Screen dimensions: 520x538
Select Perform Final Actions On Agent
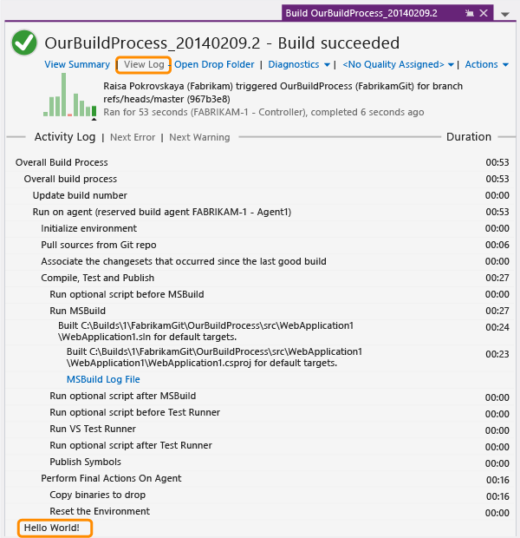[x=261, y=478]
